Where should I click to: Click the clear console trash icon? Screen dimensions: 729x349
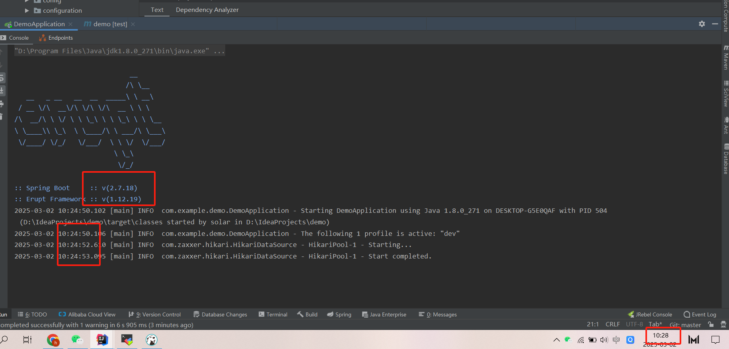tap(2, 116)
